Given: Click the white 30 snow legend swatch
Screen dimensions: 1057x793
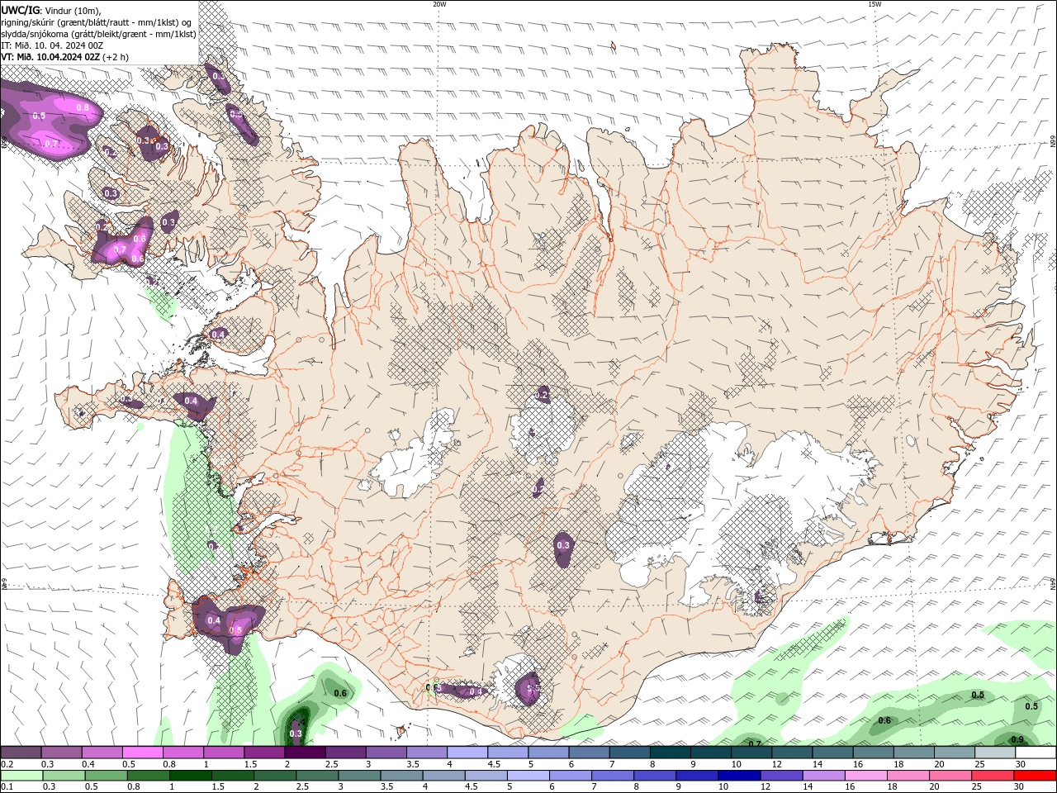Looking at the screenshot, I should (x=1036, y=753).
